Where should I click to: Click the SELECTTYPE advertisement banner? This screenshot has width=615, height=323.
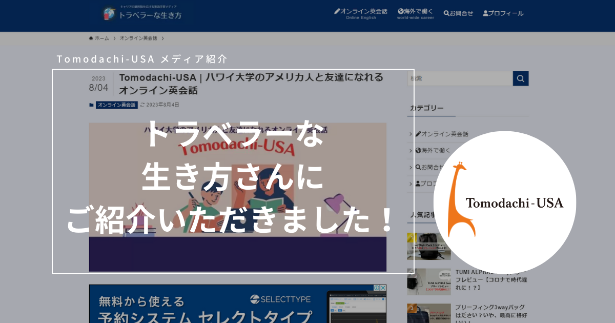pos(238,304)
